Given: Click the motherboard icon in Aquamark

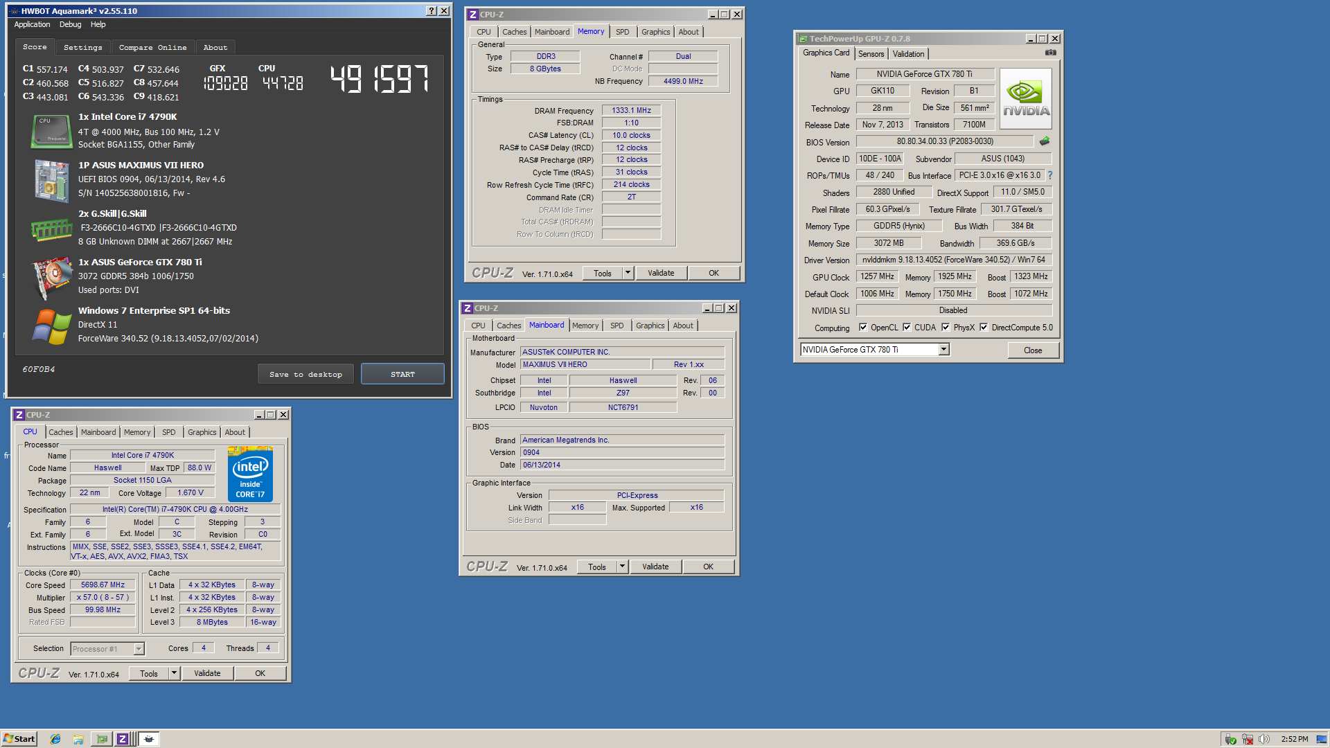Looking at the screenshot, I should (51, 180).
